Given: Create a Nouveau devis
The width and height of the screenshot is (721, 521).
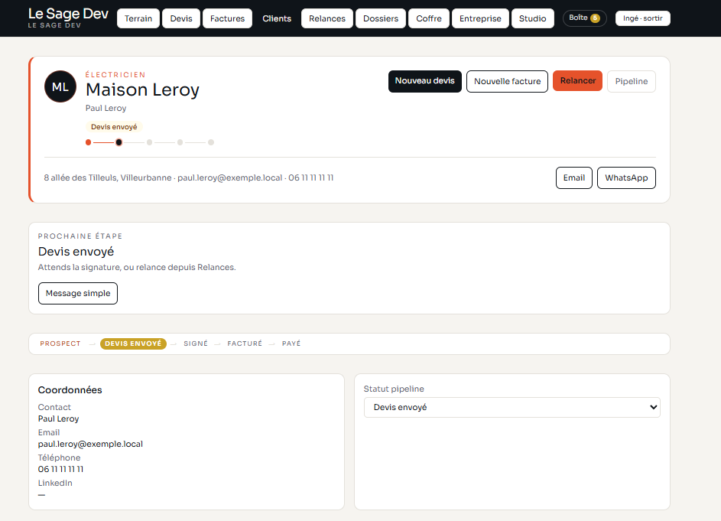Looking at the screenshot, I should click(425, 81).
